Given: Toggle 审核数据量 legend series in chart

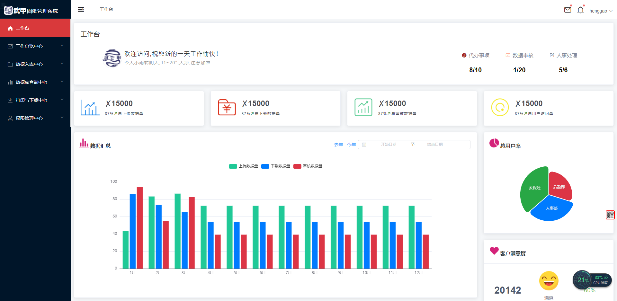Looking at the screenshot, I should (x=308, y=166).
